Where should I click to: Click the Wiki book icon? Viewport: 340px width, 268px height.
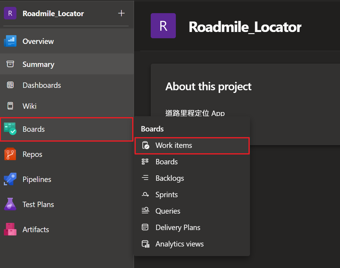point(10,106)
